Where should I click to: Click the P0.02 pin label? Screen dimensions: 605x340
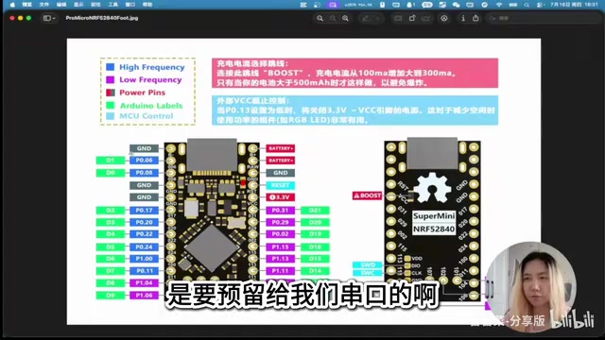(281, 234)
